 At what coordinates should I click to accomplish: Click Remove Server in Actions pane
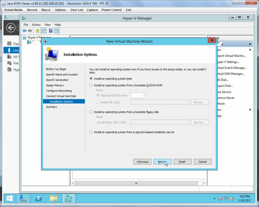pos(226,98)
